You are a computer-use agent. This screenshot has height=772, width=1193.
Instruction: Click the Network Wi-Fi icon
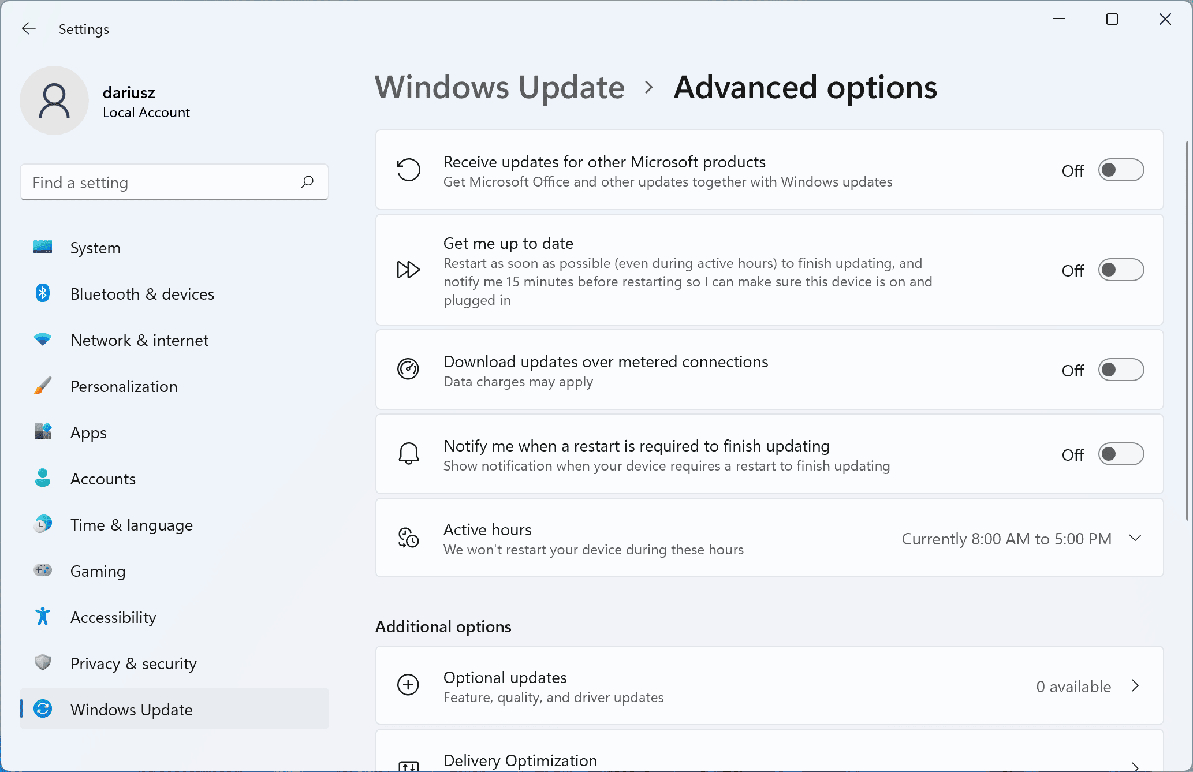(43, 340)
